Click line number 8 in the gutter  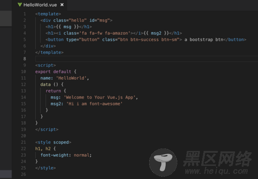click(25, 59)
